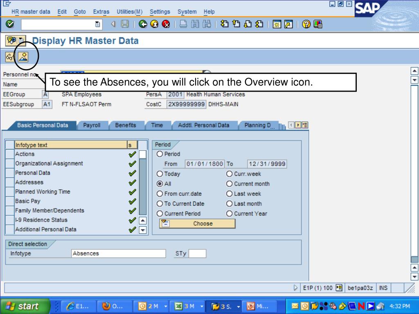Click the Find Next binoculars icon
This screenshot has width=419, height=314.
tap(207, 24)
